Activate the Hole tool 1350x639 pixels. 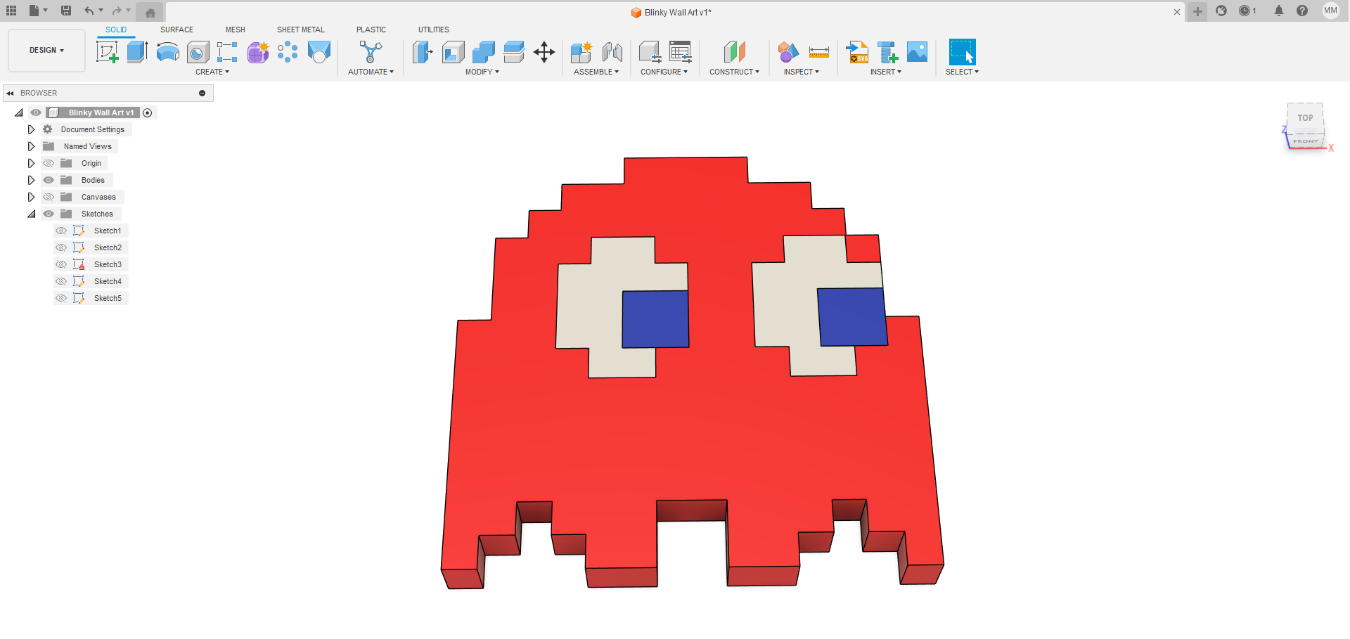(198, 52)
